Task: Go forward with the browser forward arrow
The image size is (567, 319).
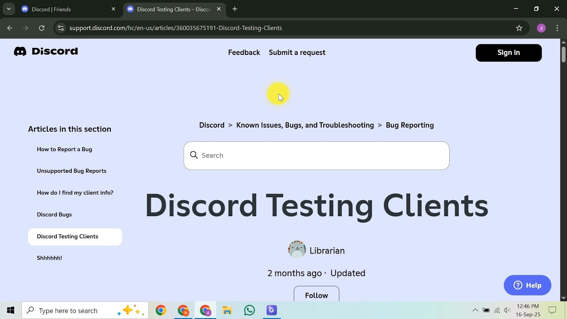Action: (26, 28)
